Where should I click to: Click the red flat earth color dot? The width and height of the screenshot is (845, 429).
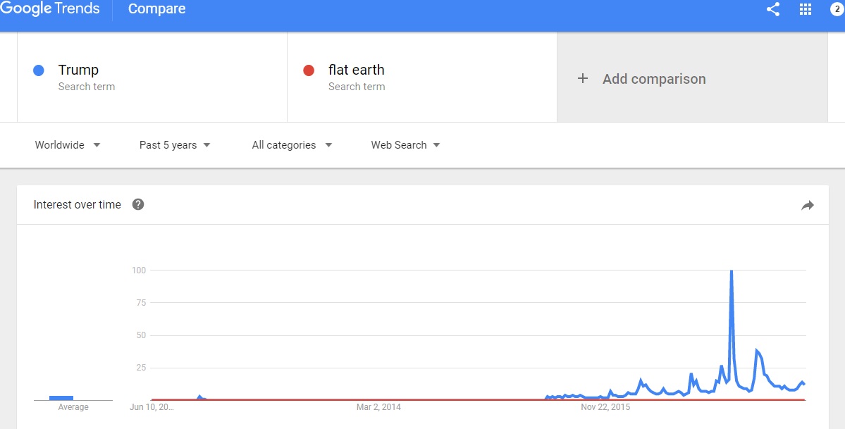pos(308,70)
